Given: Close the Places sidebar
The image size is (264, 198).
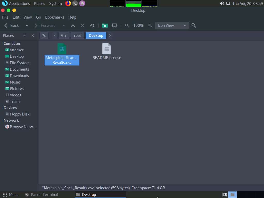Looking at the screenshot, I should click(33, 36).
